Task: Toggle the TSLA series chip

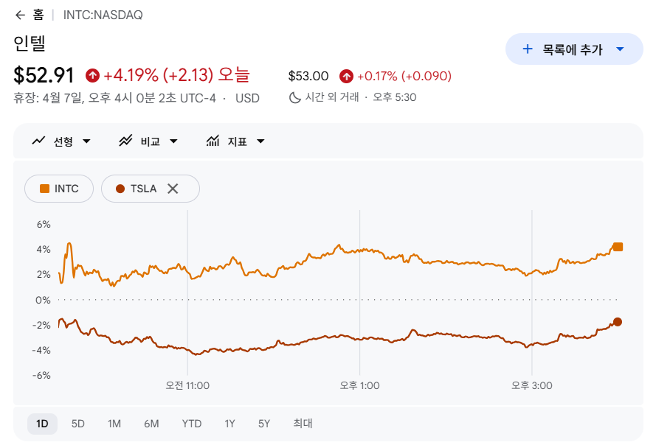Action: point(137,189)
